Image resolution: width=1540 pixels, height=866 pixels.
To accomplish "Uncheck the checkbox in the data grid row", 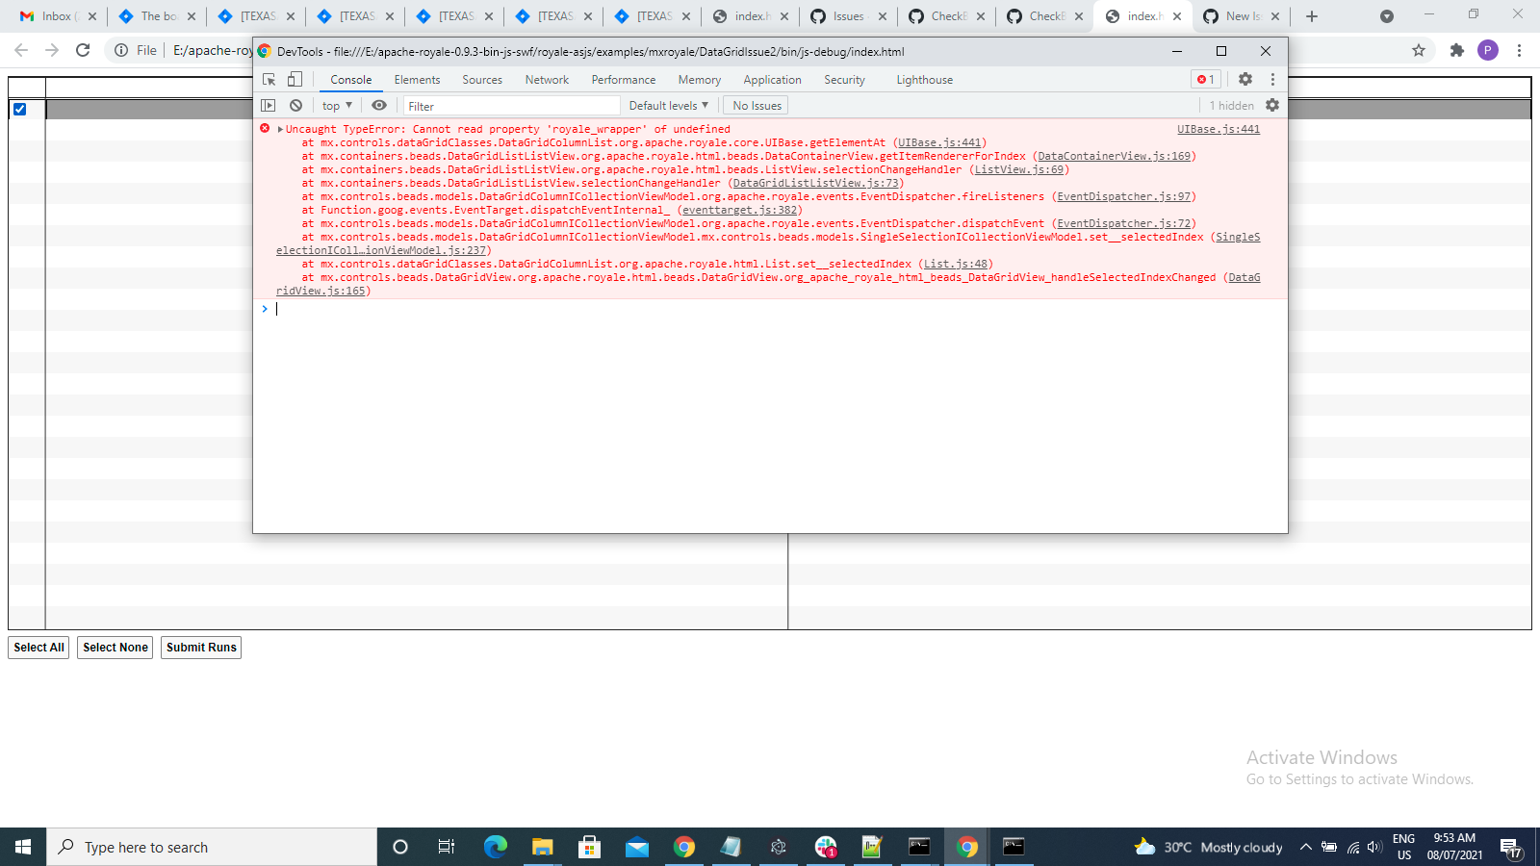I will [x=20, y=110].
